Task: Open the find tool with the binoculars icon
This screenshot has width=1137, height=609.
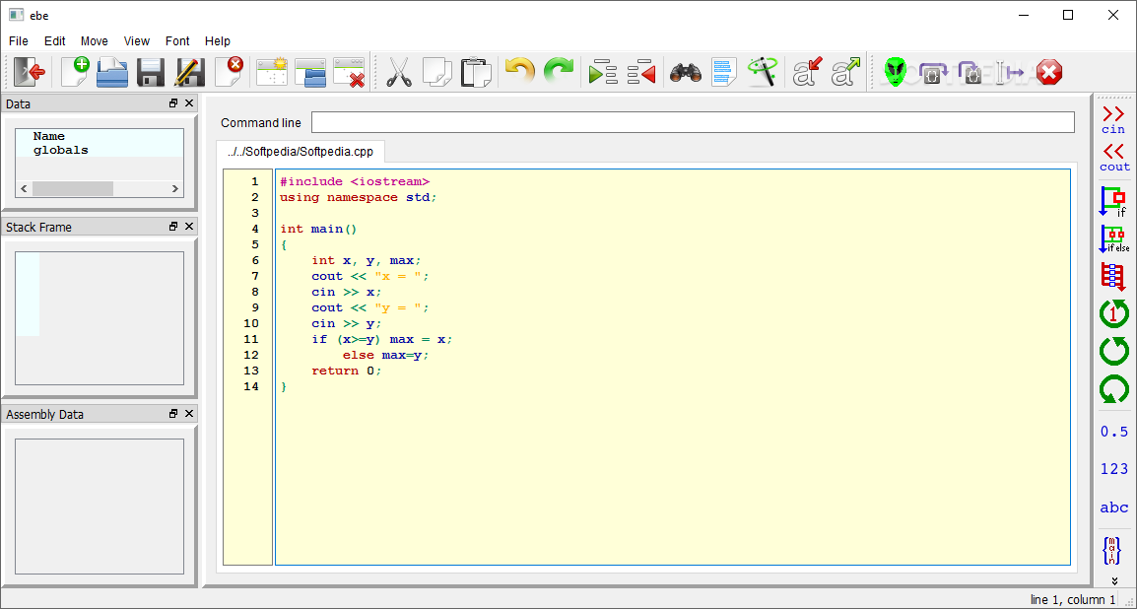Action: click(x=685, y=71)
